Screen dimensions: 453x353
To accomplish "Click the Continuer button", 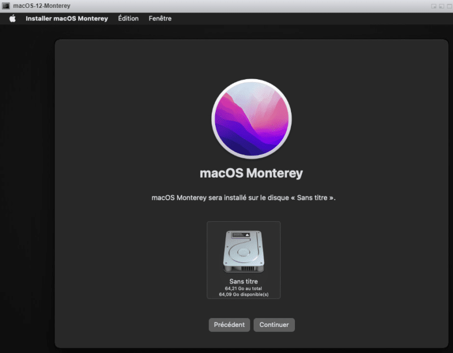I will [x=274, y=325].
